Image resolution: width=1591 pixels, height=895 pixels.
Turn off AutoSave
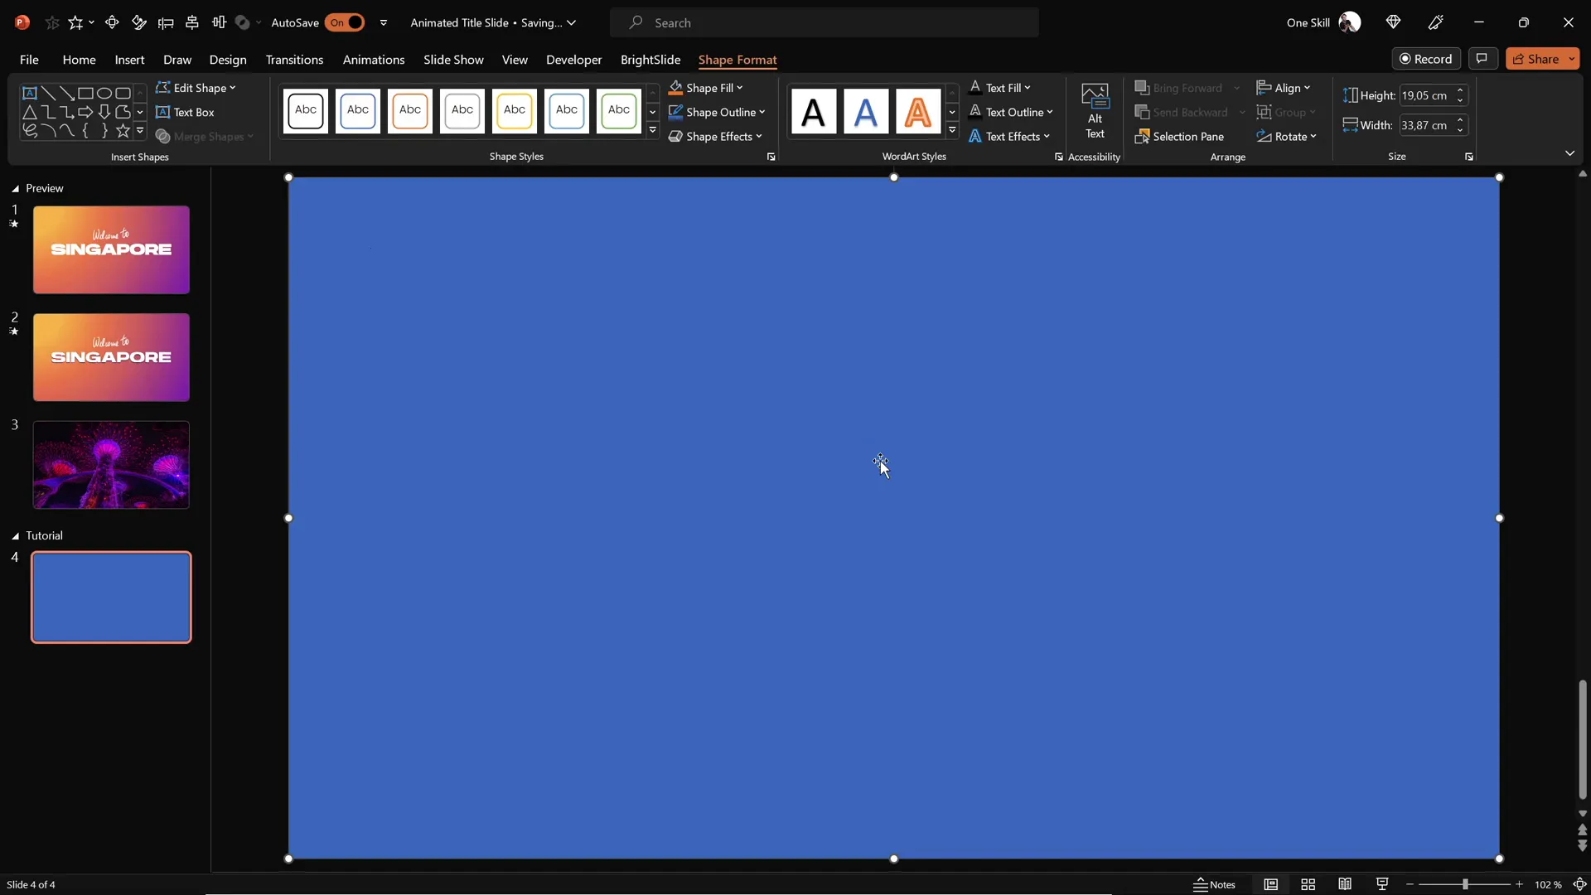347,22
